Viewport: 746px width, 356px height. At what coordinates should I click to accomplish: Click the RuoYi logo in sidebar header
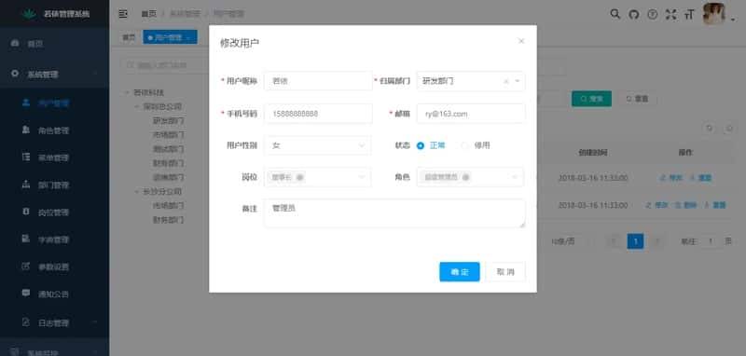(29, 14)
